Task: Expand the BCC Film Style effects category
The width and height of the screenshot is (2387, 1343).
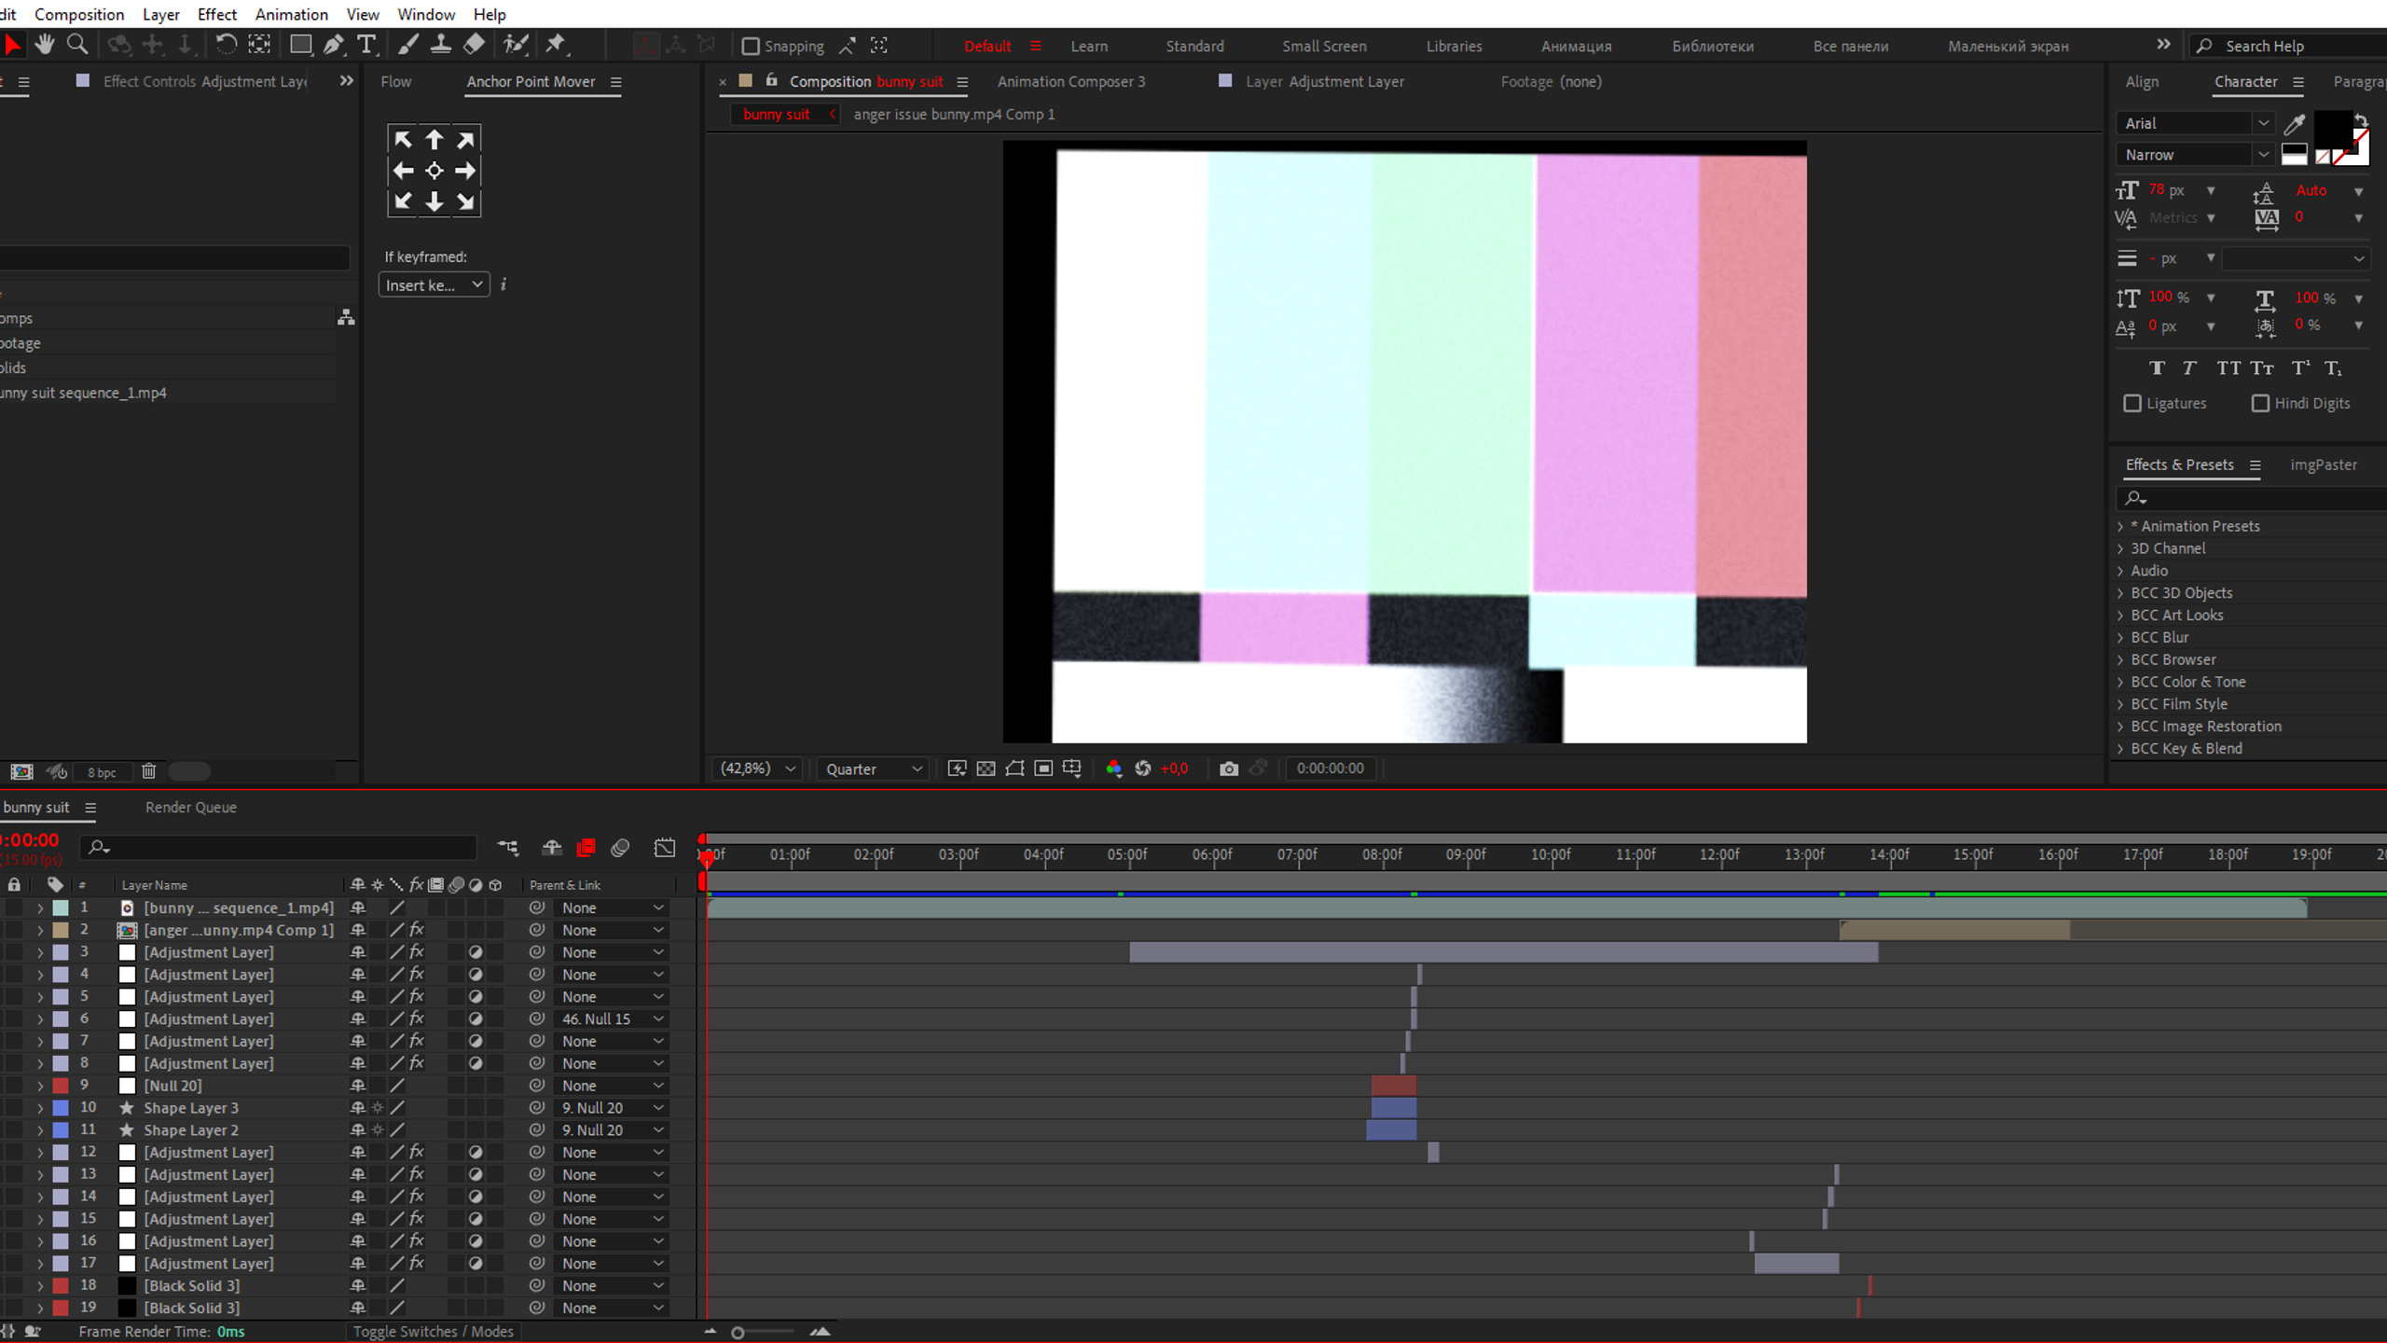Action: tap(2120, 704)
